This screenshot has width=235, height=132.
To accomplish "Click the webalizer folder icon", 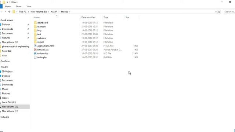I will pyautogui.click(x=35, y=38).
